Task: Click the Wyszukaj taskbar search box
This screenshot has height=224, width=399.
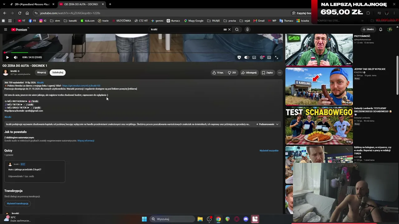Action: click(172, 219)
